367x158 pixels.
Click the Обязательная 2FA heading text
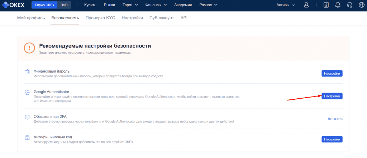click(x=50, y=116)
